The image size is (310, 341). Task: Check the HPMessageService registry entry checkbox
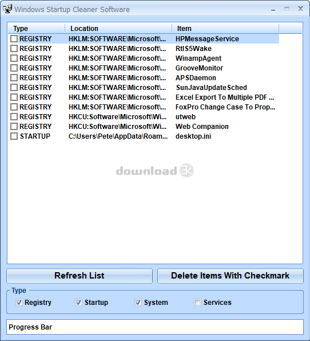pos(14,39)
